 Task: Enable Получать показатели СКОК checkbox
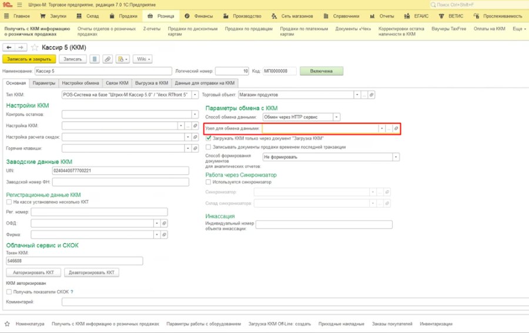click(x=9, y=292)
